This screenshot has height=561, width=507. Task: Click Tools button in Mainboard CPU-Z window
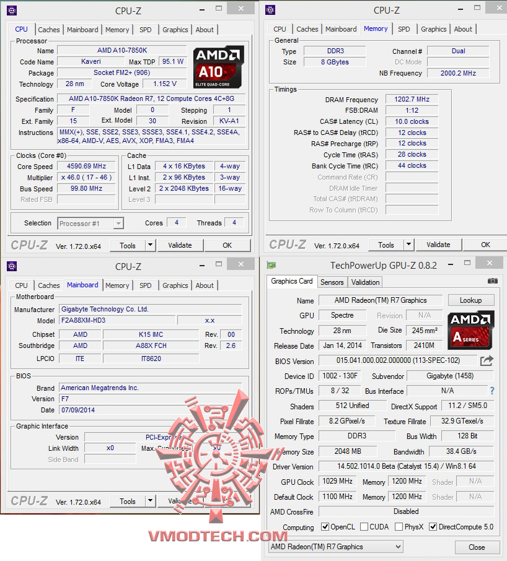click(x=128, y=502)
